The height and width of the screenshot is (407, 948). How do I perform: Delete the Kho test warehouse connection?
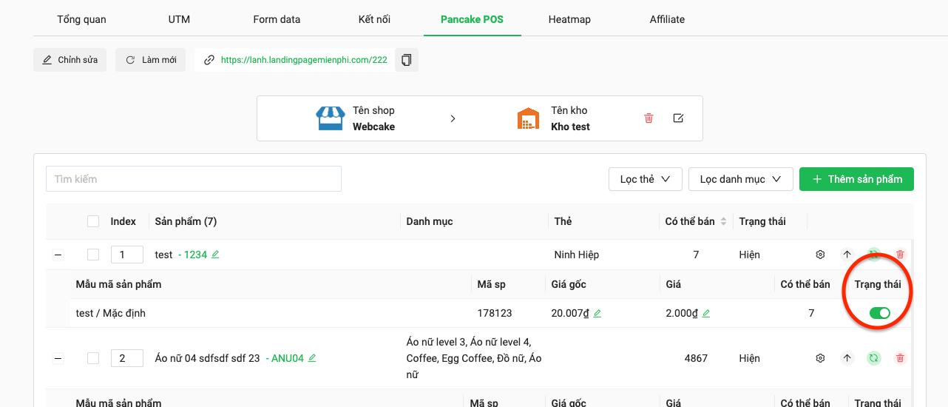(x=649, y=118)
